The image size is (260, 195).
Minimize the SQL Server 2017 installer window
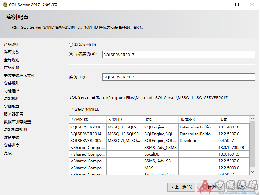click(223, 5)
